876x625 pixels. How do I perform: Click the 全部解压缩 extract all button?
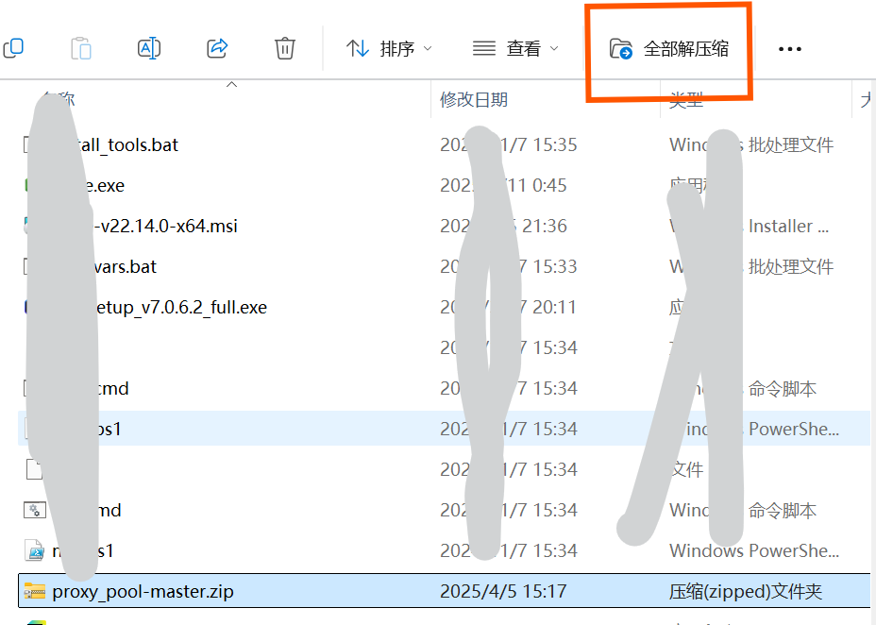pos(667,48)
